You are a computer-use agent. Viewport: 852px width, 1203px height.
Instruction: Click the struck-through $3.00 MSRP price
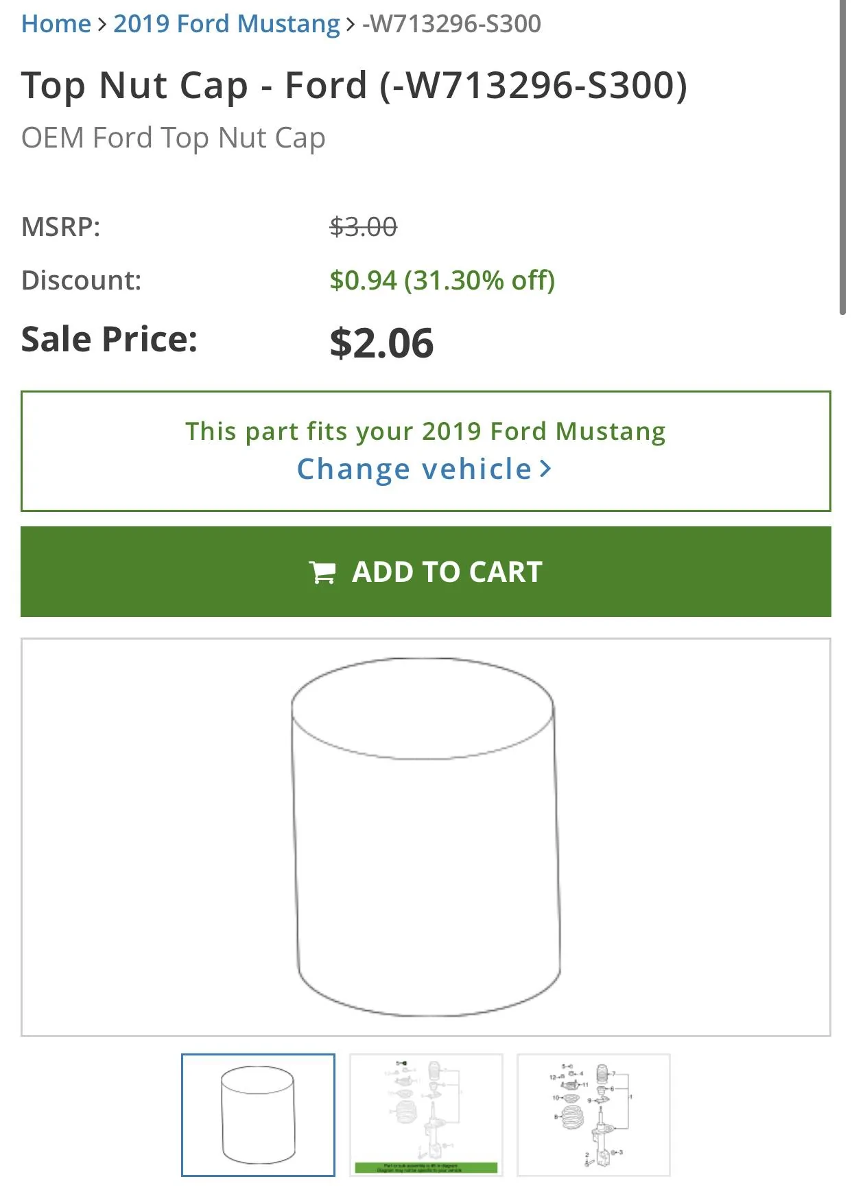pos(363,226)
